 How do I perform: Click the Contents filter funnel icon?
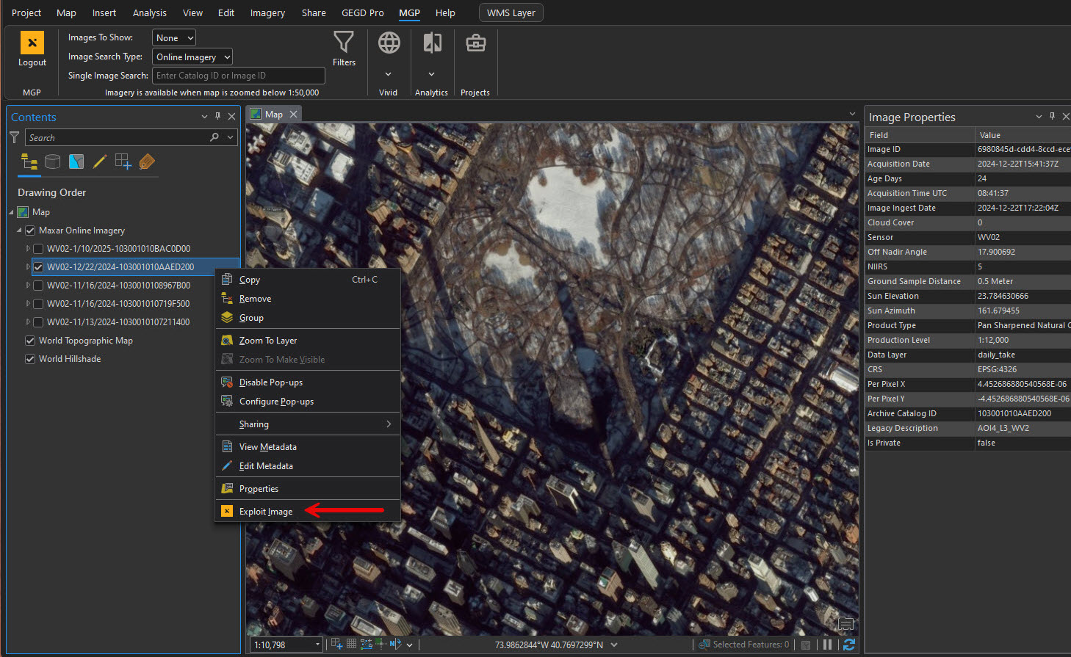(x=14, y=137)
